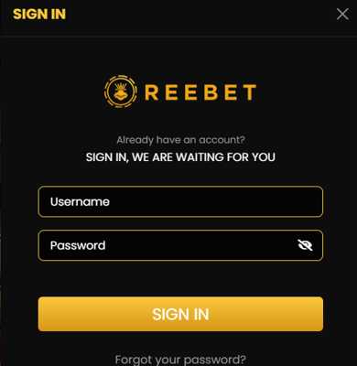Dismiss the login popup using the X
The height and width of the screenshot is (366, 357).
tap(342, 14)
